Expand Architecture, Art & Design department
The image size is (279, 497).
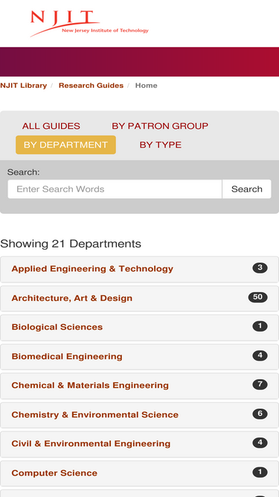click(x=139, y=299)
